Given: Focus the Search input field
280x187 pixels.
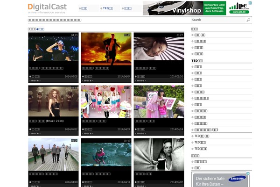Looking at the screenshot, I should (218, 20).
